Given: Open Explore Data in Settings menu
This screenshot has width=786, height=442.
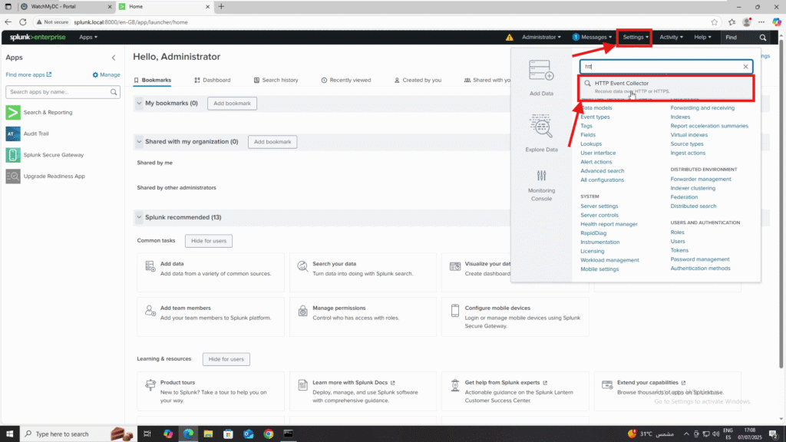Looking at the screenshot, I should [541, 133].
